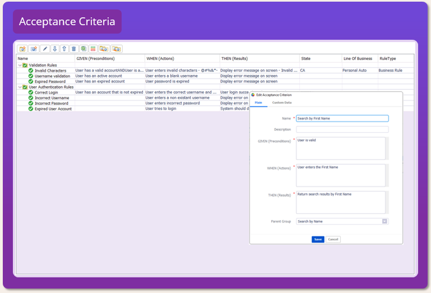Viewport: 431px width, 293px height.
Task: Click the move down arrow icon
Action: coord(55,49)
